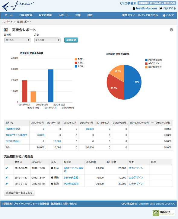Log out using the ログアウト link

[x=168, y=8]
